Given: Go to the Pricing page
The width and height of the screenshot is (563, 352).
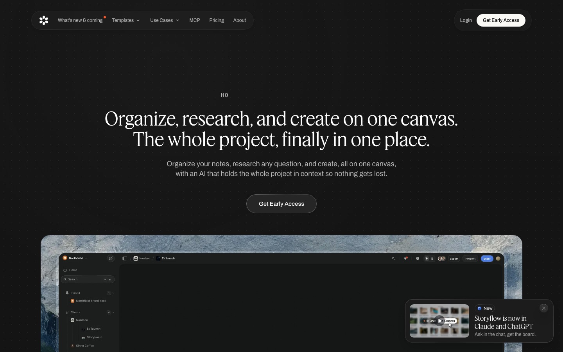Looking at the screenshot, I should click(217, 20).
